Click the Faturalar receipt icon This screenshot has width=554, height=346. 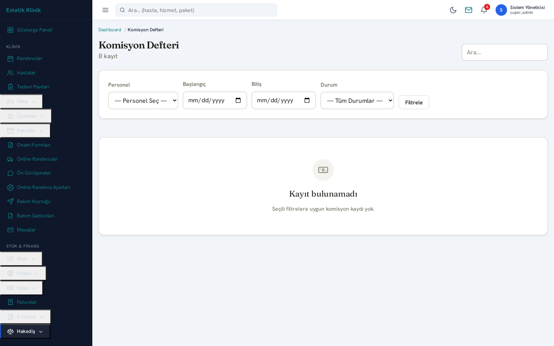pyautogui.click(x=10, y=302)
